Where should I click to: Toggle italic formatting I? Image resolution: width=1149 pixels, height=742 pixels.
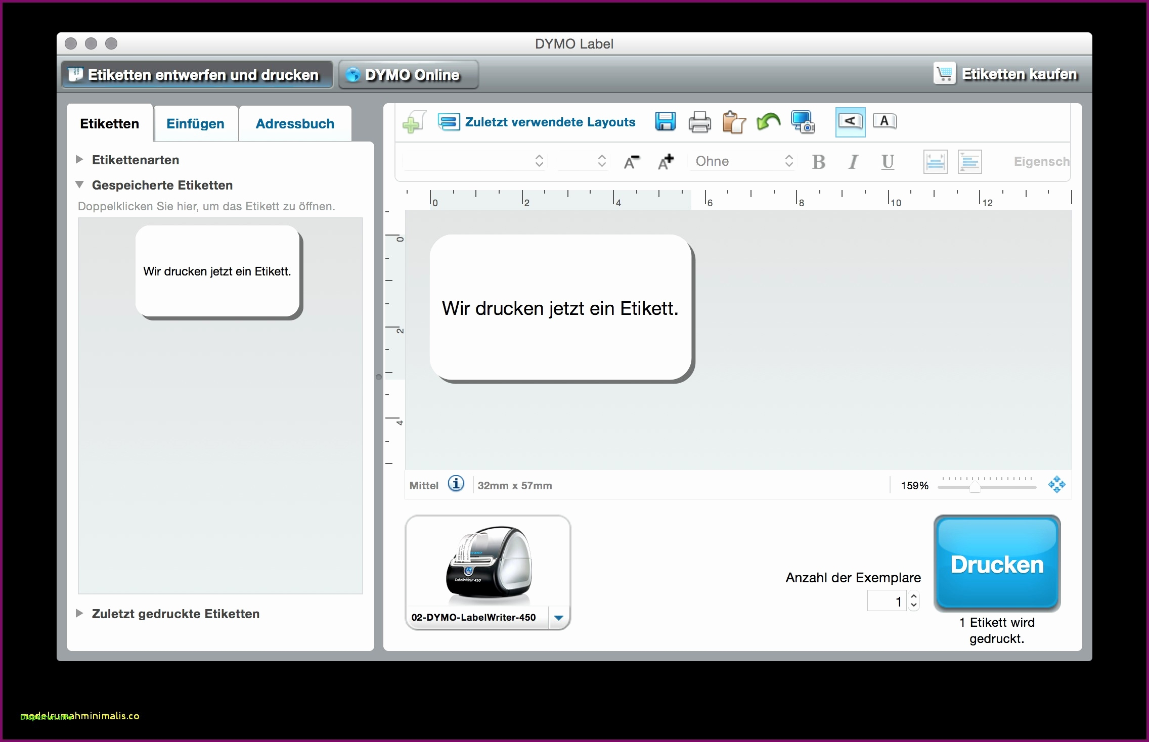click(x=853, y=162)
